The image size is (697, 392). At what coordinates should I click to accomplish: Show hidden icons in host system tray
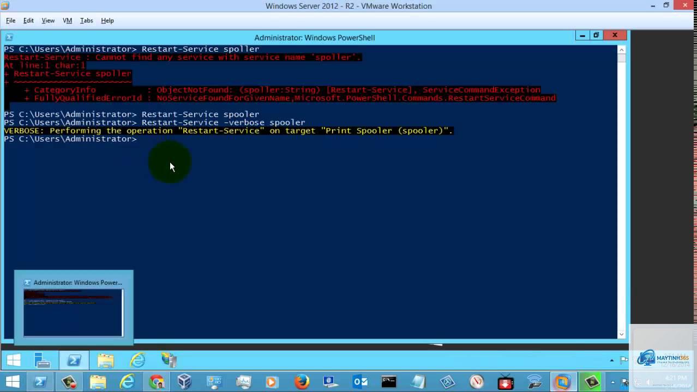[613, 382]
